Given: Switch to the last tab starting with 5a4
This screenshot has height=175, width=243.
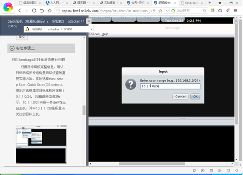Looking at the screenshot, I should pyautogui.click(x=192, y=3).
